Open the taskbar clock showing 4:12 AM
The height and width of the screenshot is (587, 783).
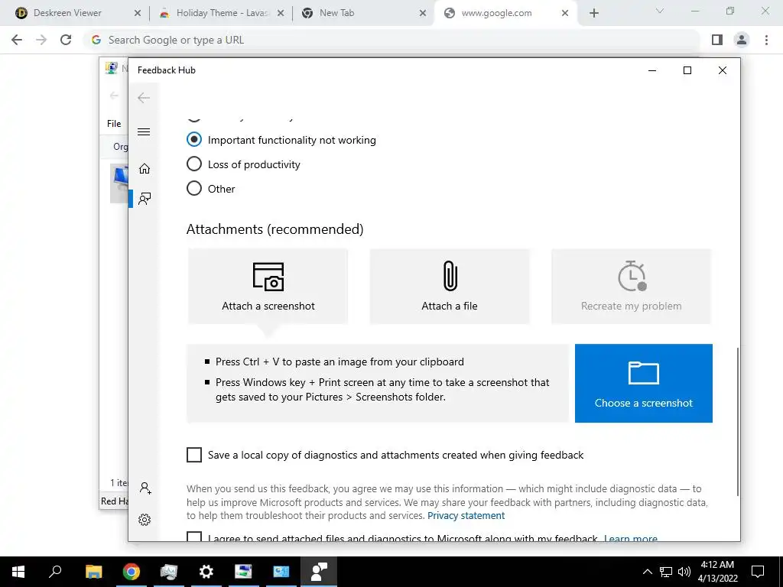pos(717,572)
